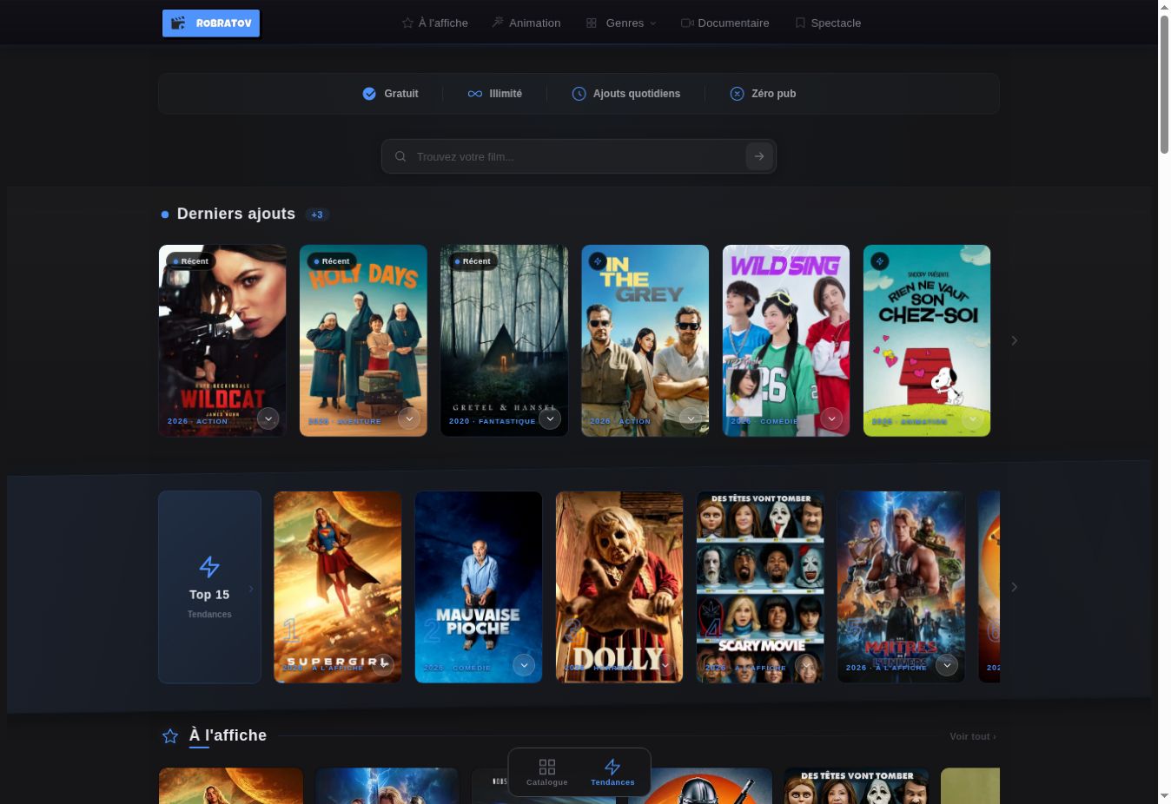Open the Supergirl trending poster
Screen dimensions: 1171x804
338,587
